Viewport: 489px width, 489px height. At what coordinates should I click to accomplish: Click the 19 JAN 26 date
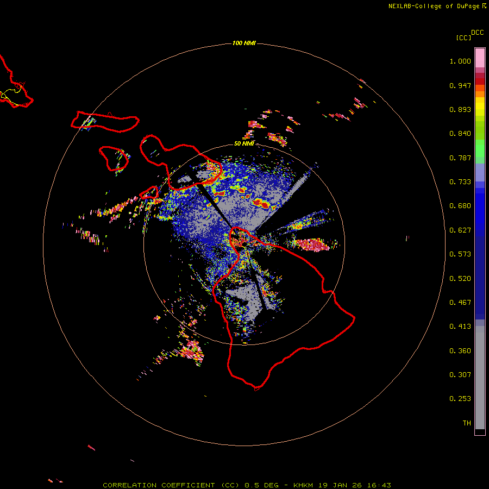coord(341,485)
